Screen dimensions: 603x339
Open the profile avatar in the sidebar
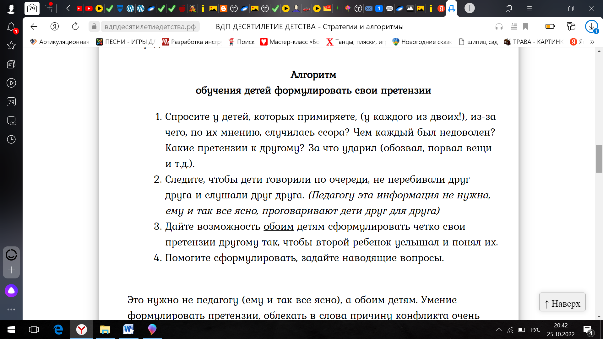pyautogui.click(x=11, y=8)
